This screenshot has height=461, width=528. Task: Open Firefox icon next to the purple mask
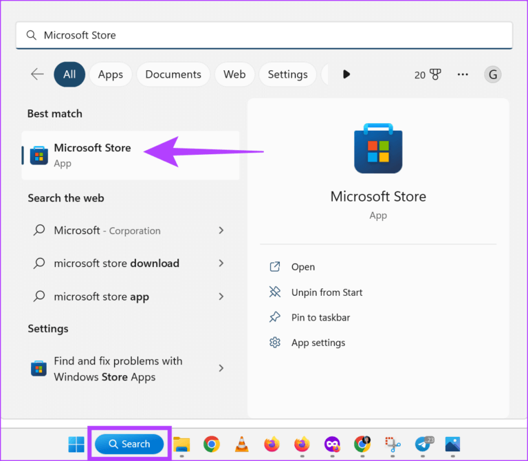coord(302,444)
